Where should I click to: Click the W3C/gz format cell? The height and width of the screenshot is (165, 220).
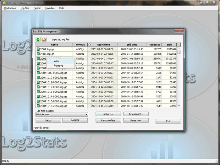80,49
